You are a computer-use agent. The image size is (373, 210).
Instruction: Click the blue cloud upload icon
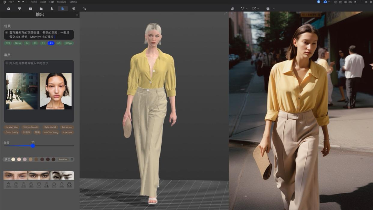coord(325,2)
